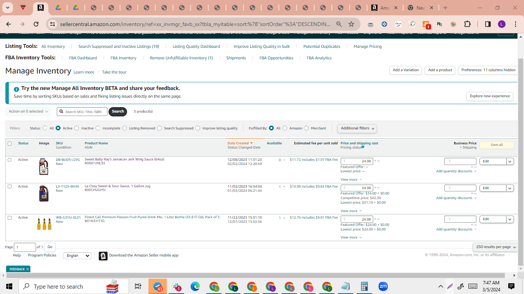Click the Sweet Baby Ray's product thumbnail
The image size is (524, 294).
click(44, 167)
